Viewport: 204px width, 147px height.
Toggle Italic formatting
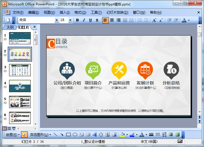click(84, 20)
